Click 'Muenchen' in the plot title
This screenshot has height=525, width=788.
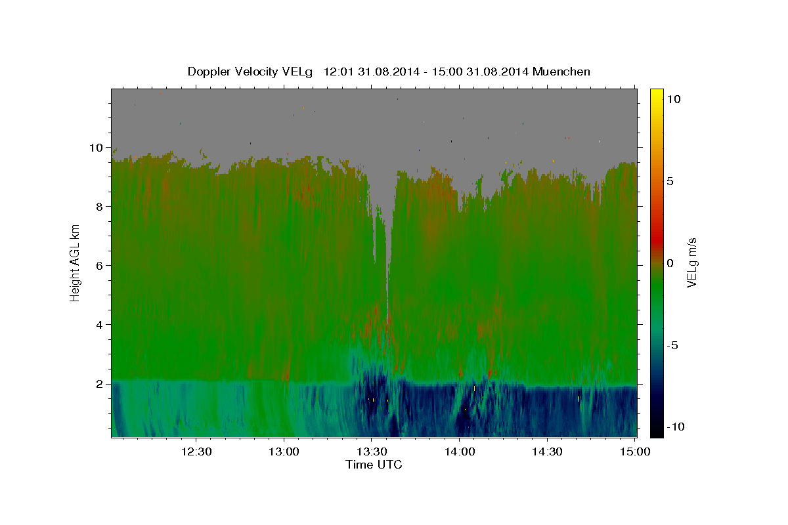click(x=562, y=72)
